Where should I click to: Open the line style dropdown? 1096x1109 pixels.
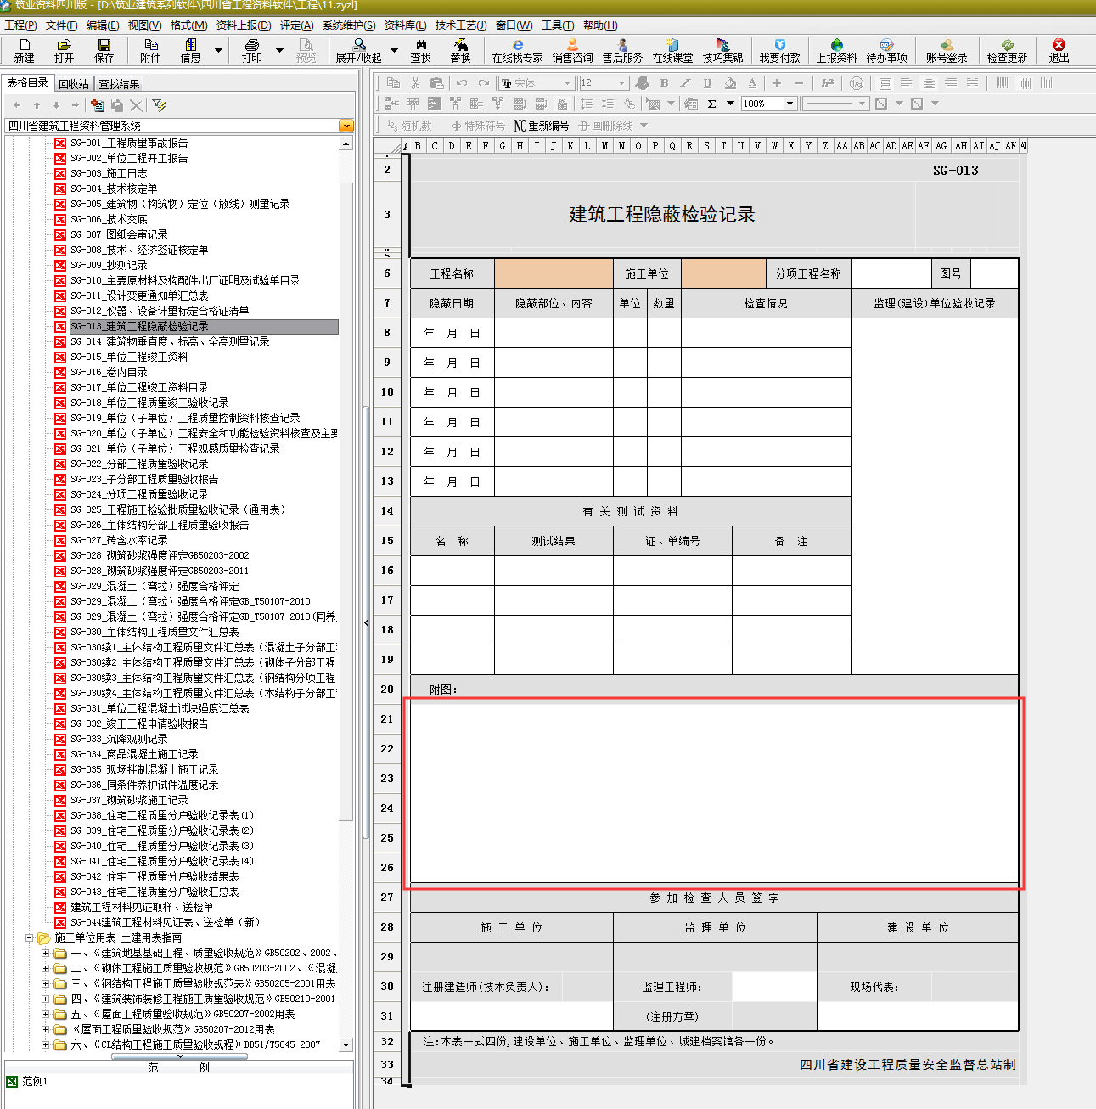pos(862,104)
